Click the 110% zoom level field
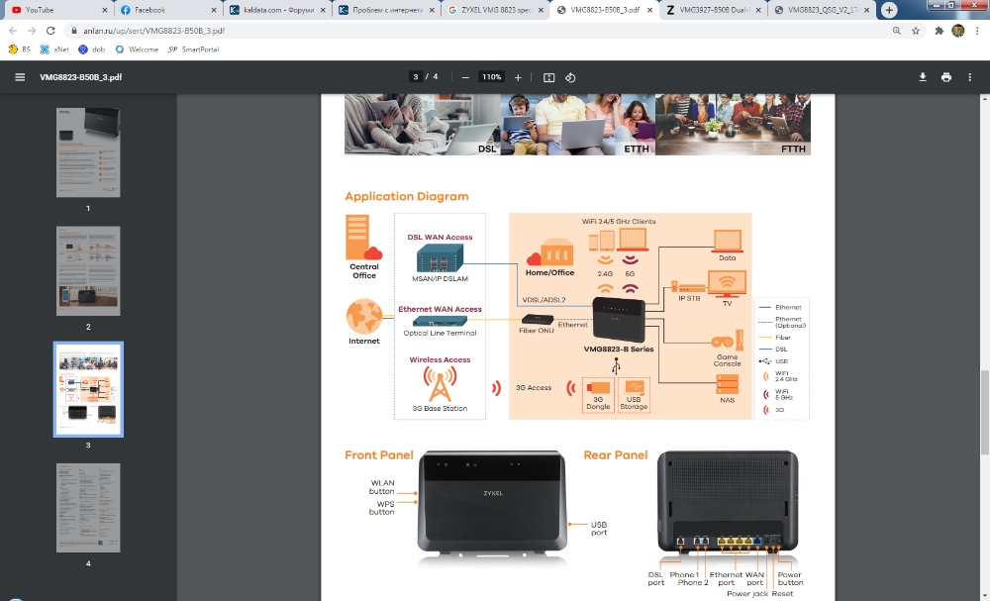The height and width of the screenshot is (601, 990). click(x=492, y=77)
